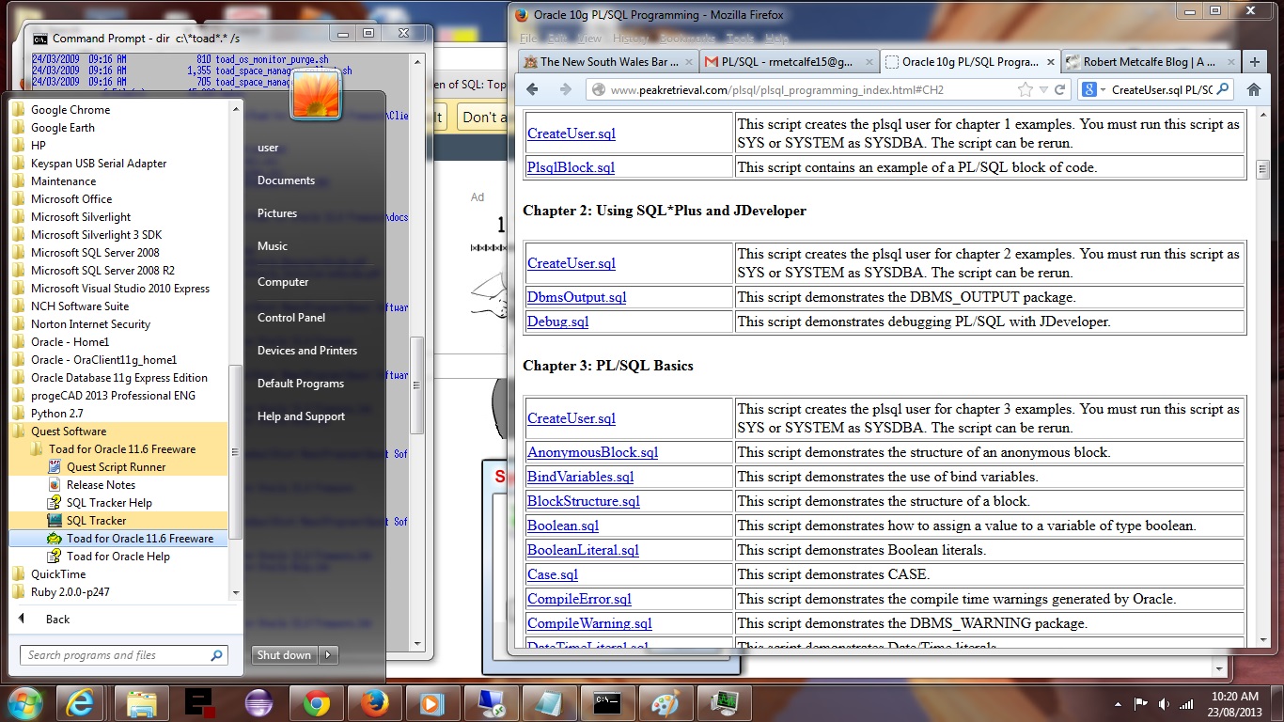This screenshot has width=1284, height=722.
Task: Open Devices and Printers
Action: [x=307, y=351]
